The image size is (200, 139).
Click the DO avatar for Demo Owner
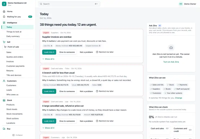(181, 4)
